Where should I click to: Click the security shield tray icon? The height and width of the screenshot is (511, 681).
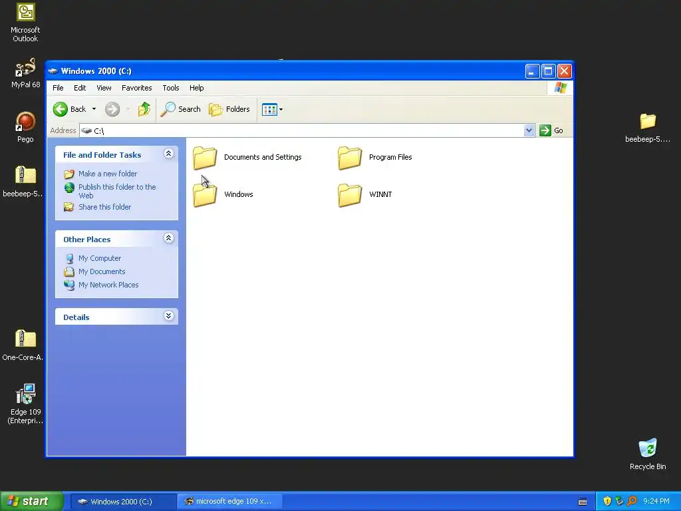click(607, 501)
